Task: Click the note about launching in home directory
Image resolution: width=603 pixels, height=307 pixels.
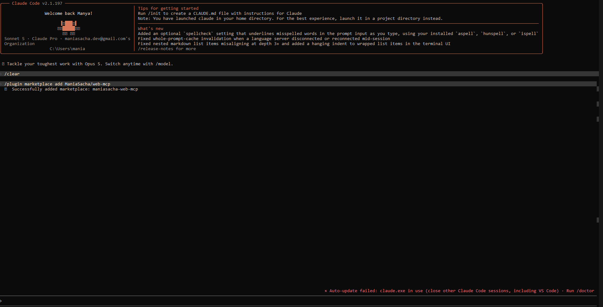Action: 290,19
